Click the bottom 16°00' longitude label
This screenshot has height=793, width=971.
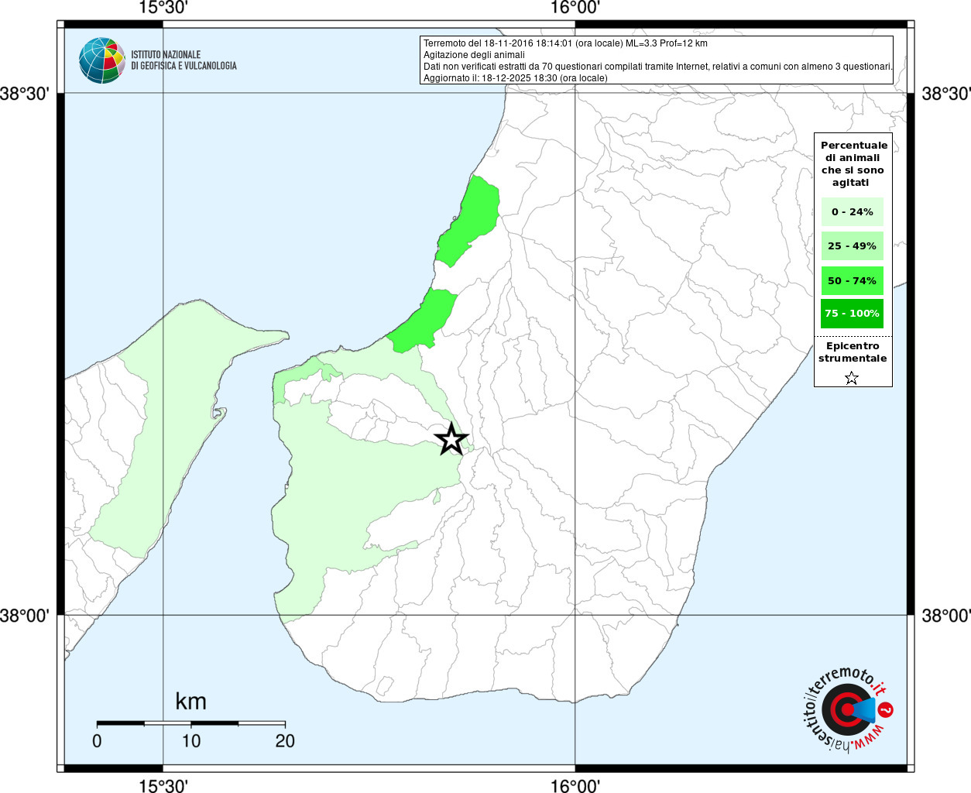tap(575, 785)
